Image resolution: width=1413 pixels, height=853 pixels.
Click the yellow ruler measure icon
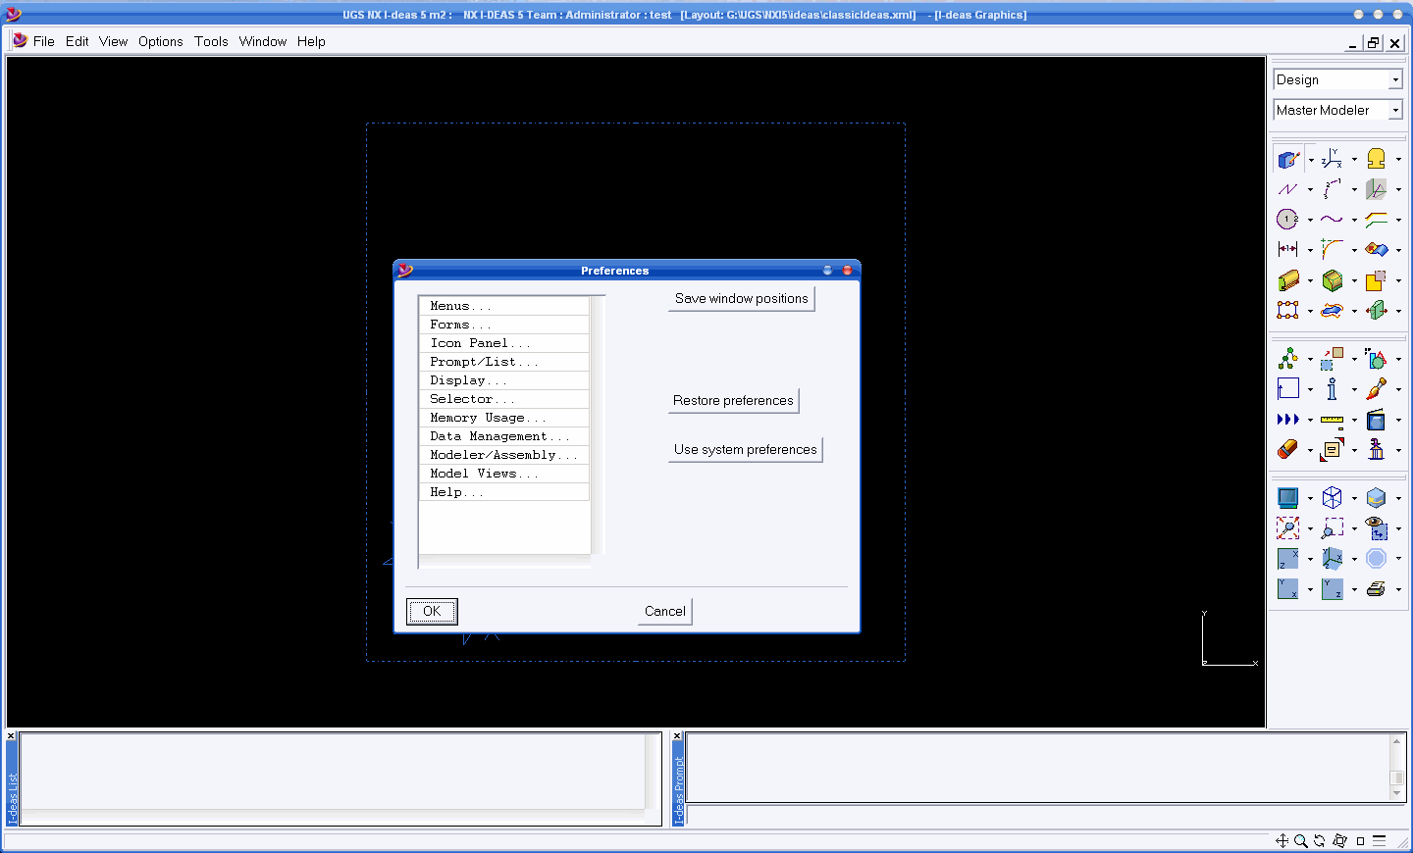pyautogui.click(x=1332, y=420)
